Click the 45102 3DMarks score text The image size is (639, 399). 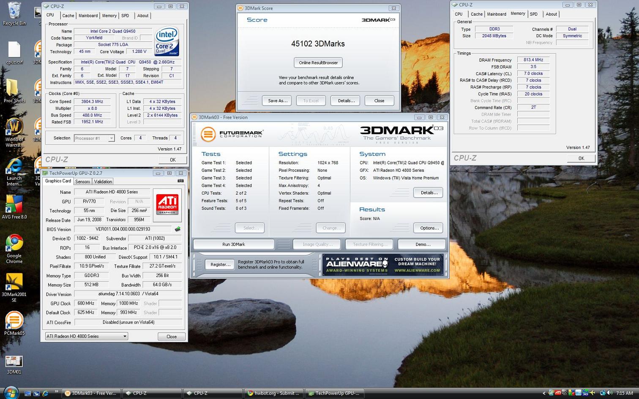click(x=318, y=43)
